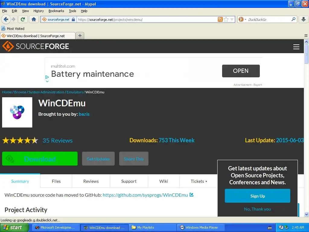
Task: Open the History menu
Action: (x=38, y=11)
